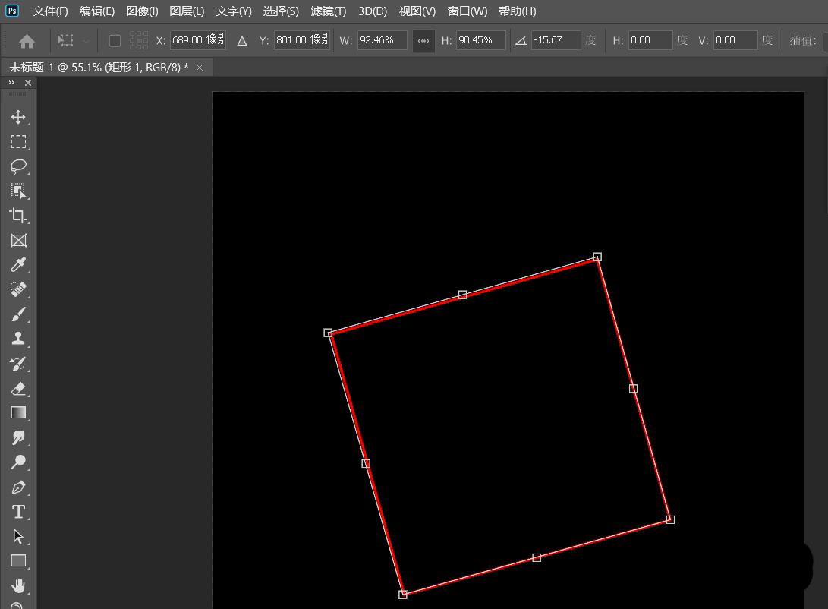Choose the Horizontal Type tool
This screenshot has height=609, width=828.
18,512
